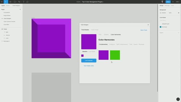Screen dimensions: 181x102
Task: Edit the background opacity field
Action: [170, 13]
